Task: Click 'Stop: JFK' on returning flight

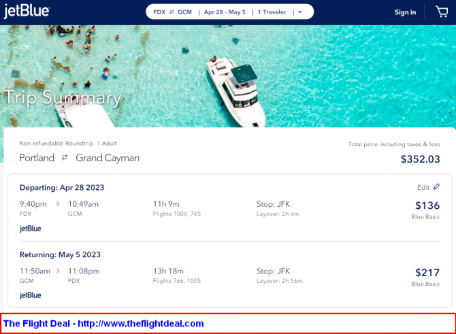Action: pos(274,271)
